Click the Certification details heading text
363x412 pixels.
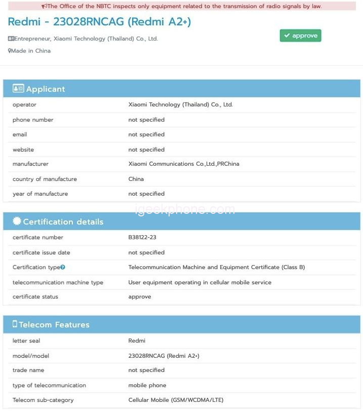point(63,222)
